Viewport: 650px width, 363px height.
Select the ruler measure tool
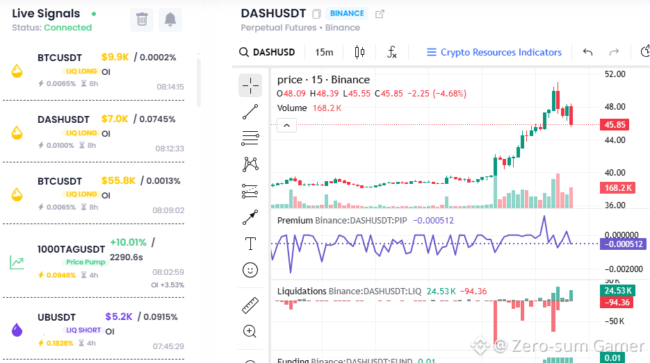250,305
